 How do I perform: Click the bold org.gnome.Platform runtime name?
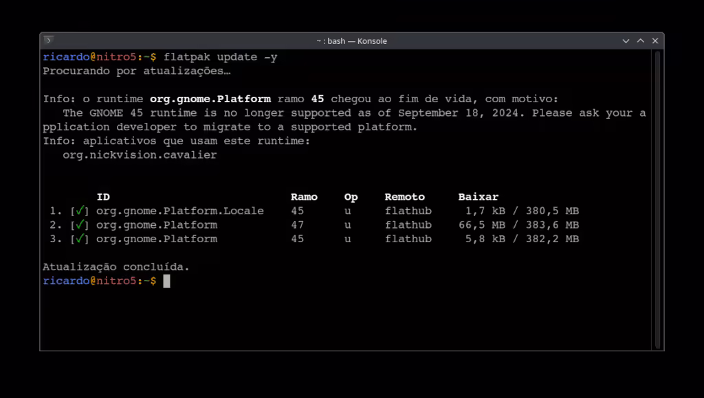(x=210, y=99)
